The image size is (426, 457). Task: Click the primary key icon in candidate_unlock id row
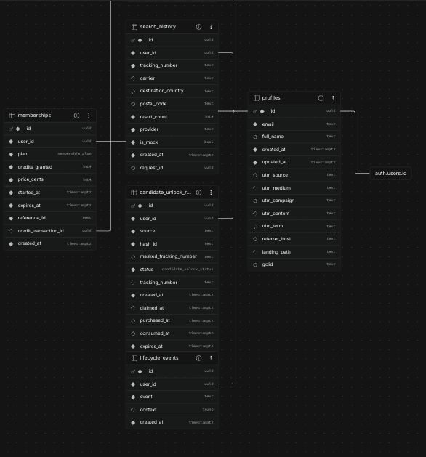pyautogui.click(x=132, y=206)
